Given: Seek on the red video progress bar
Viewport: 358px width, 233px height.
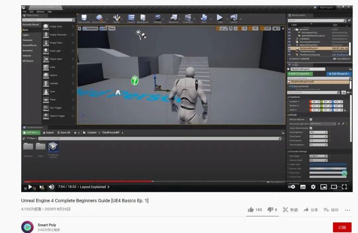Looking at the screenshot, I should pos(88,181).
